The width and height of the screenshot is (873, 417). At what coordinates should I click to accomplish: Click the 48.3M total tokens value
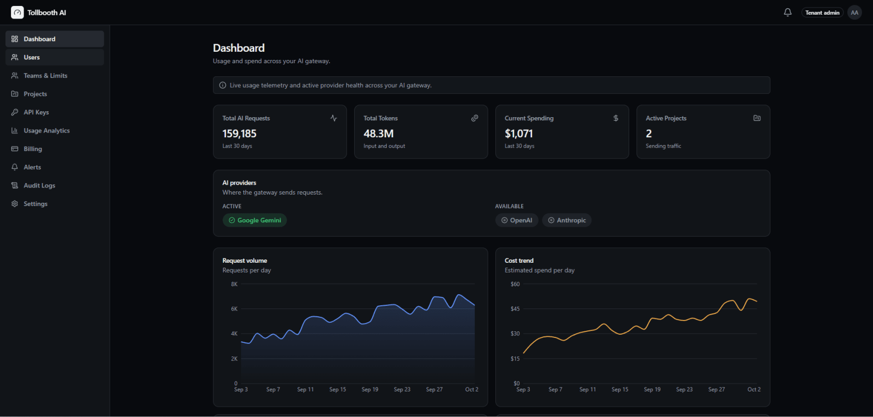click(x=379, y=134)
